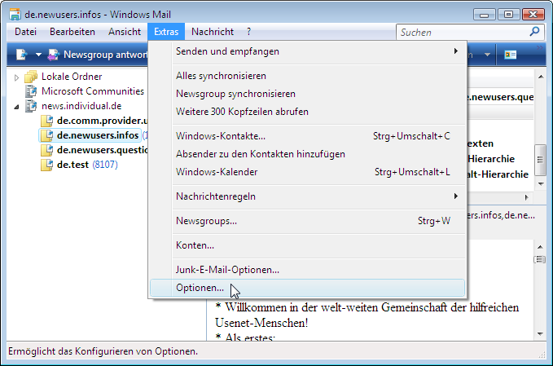The width and height of the screenshot is (553, 366).
Task: Click message list horizontal scroll right arrow
Action: (x=527, y=197)
